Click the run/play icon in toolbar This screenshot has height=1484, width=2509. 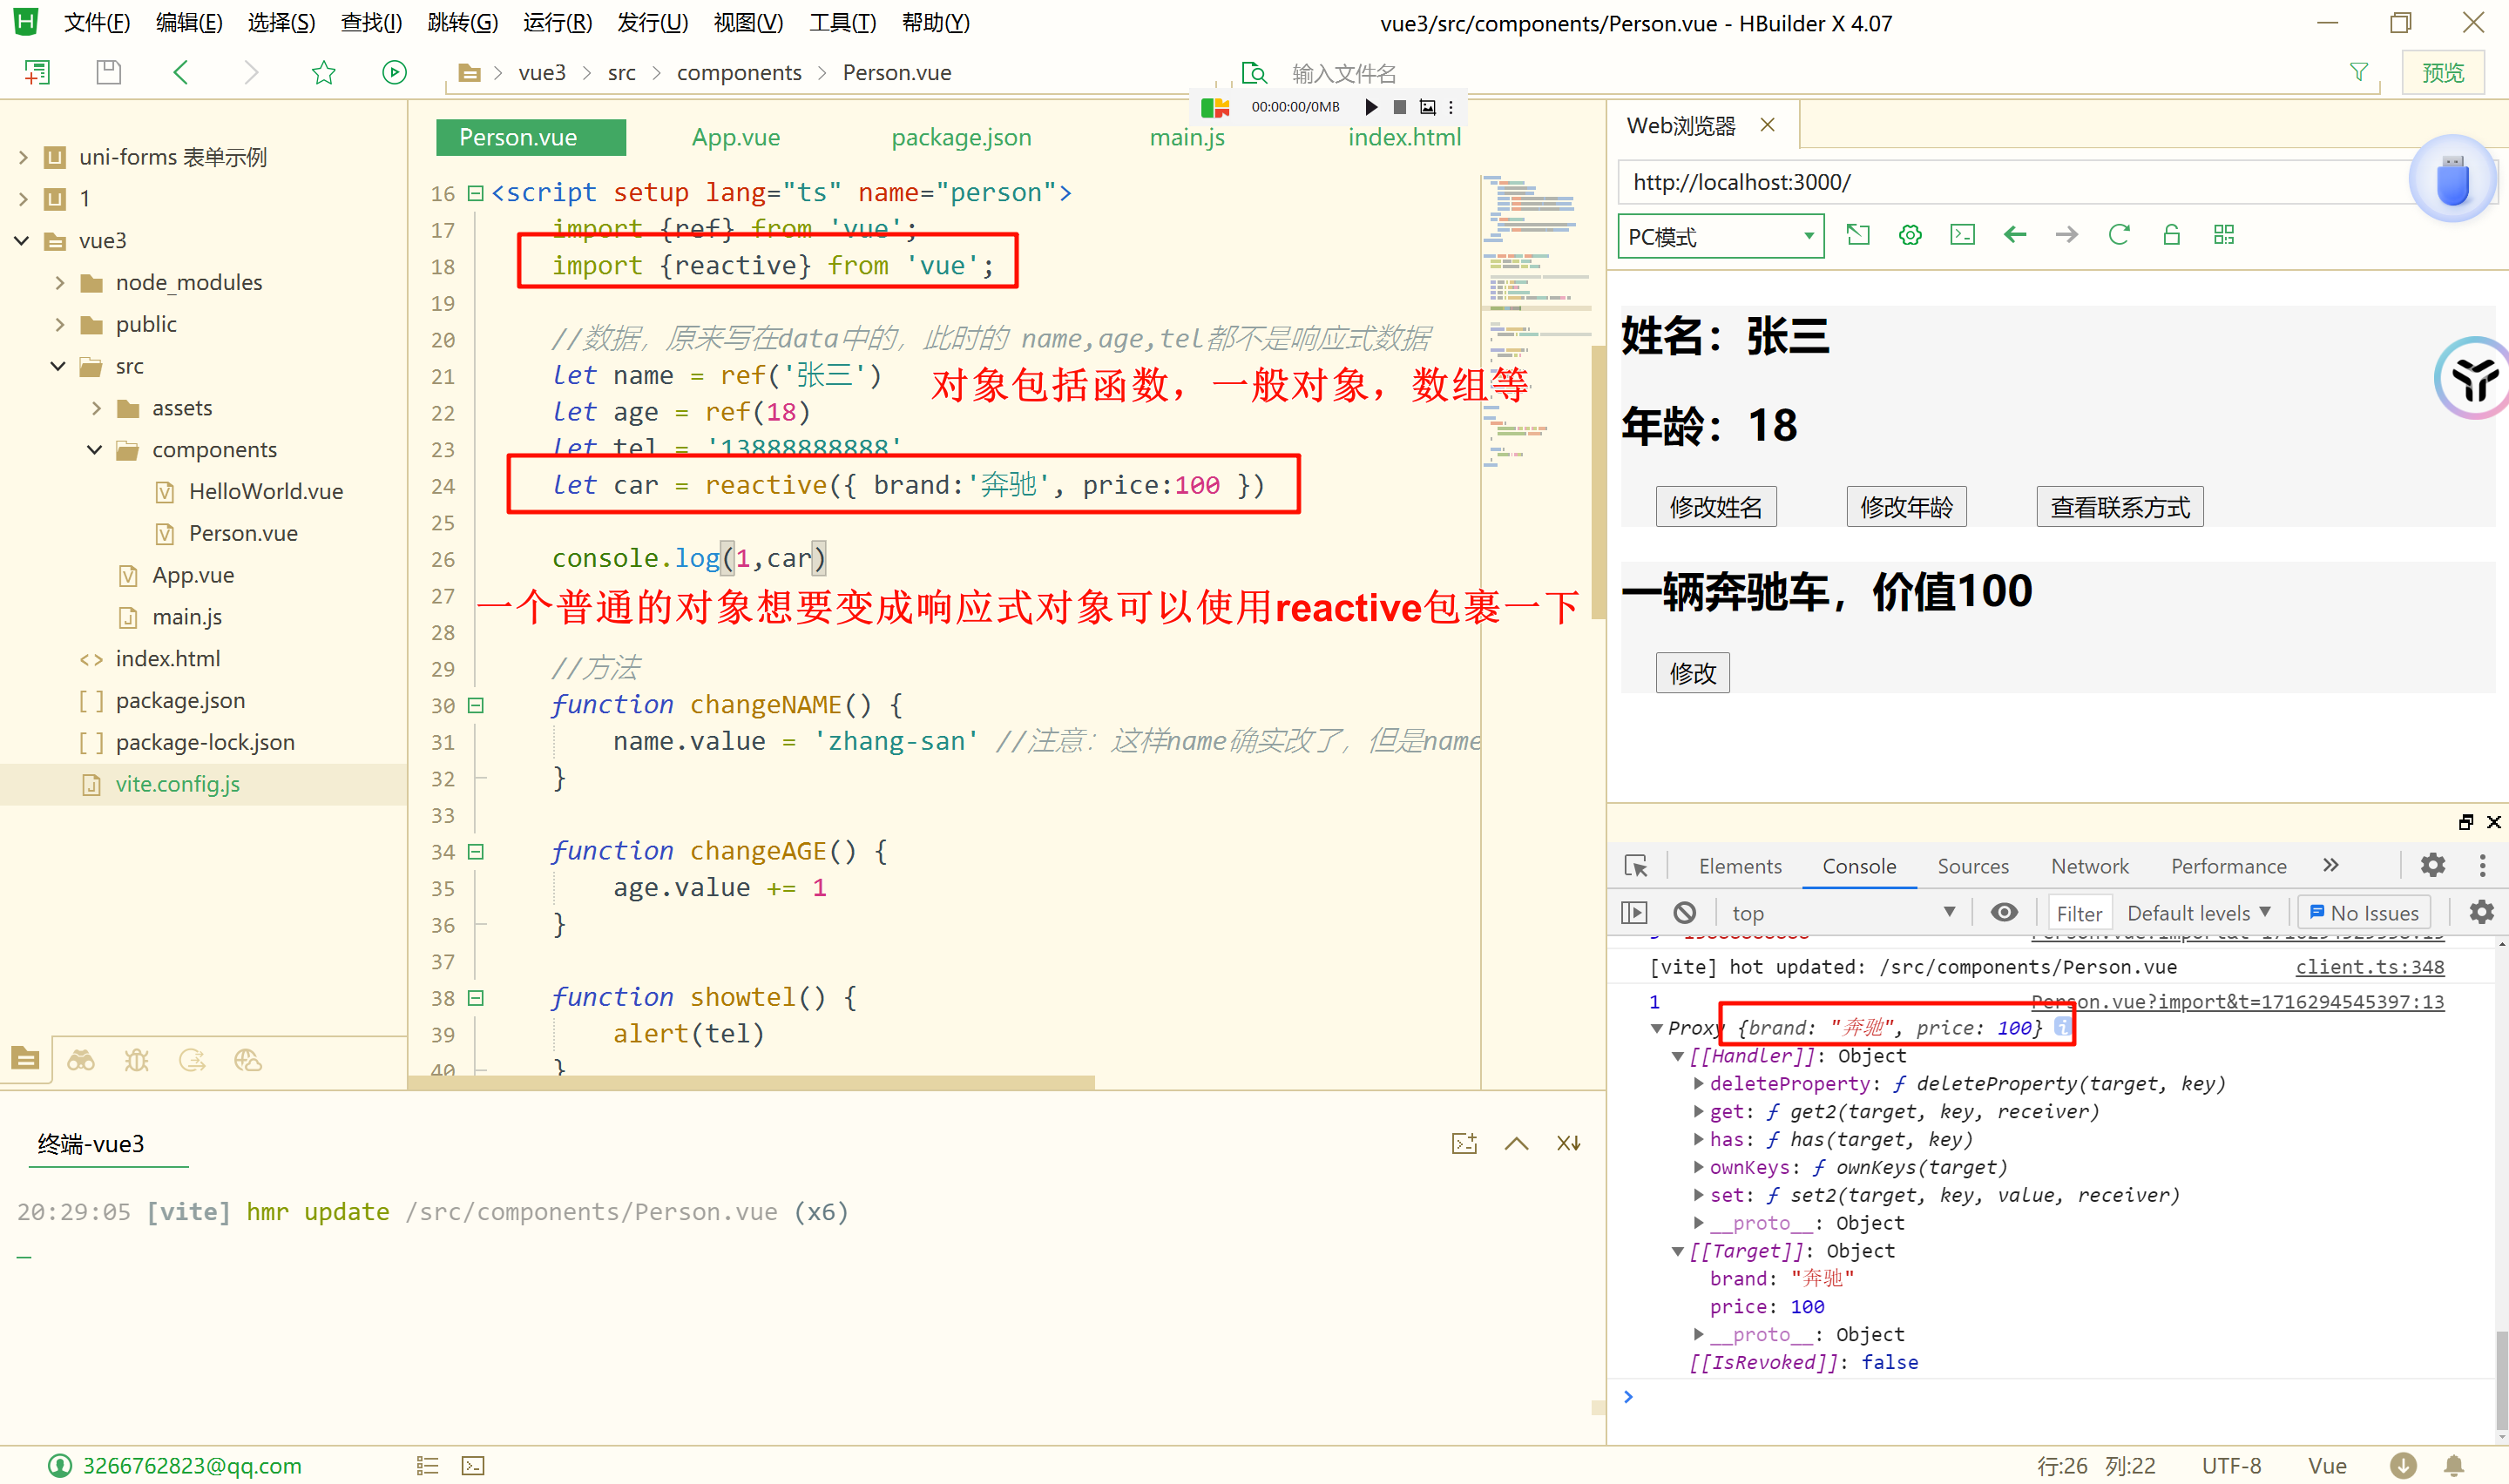394,72
